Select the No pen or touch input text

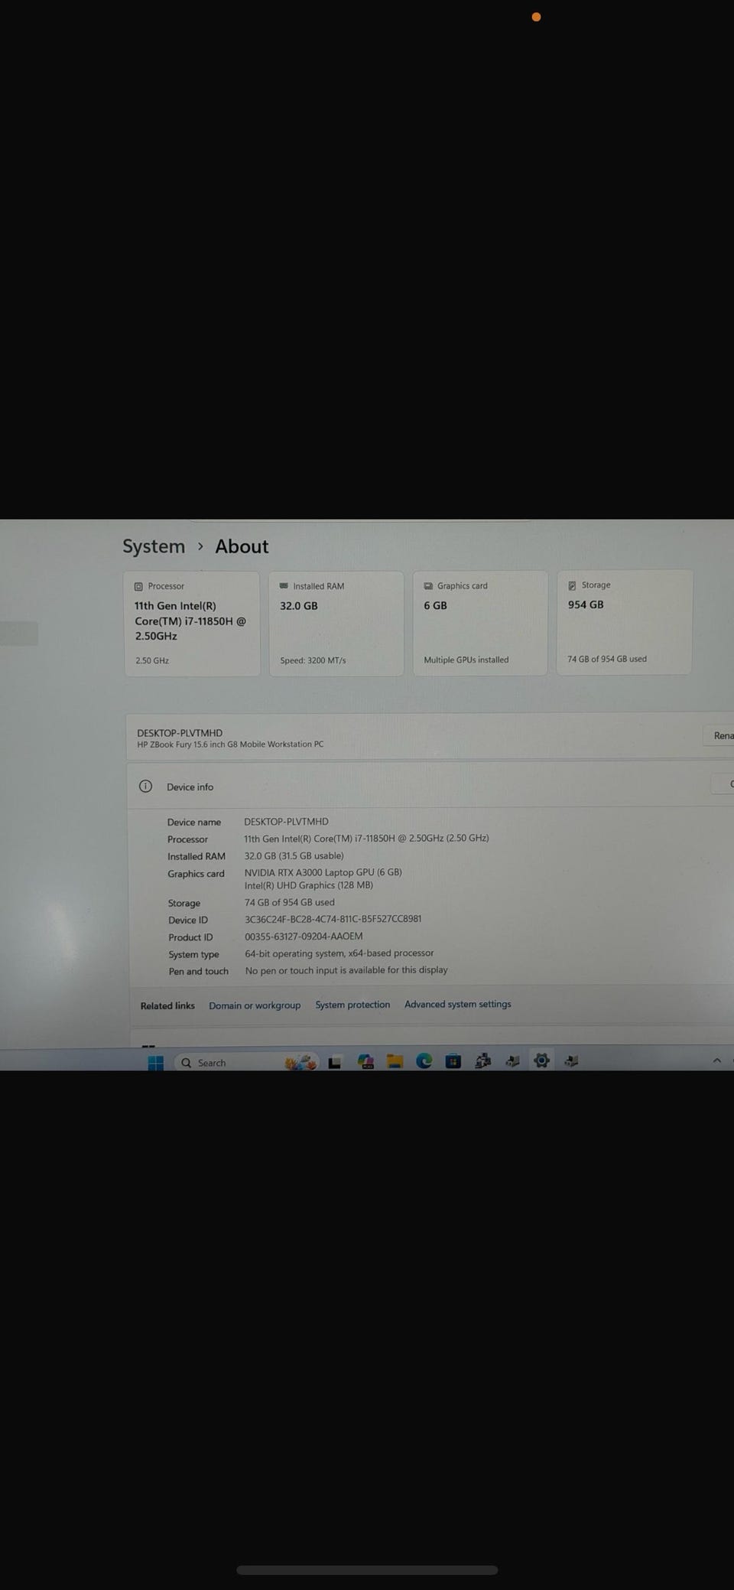point(346,969)
